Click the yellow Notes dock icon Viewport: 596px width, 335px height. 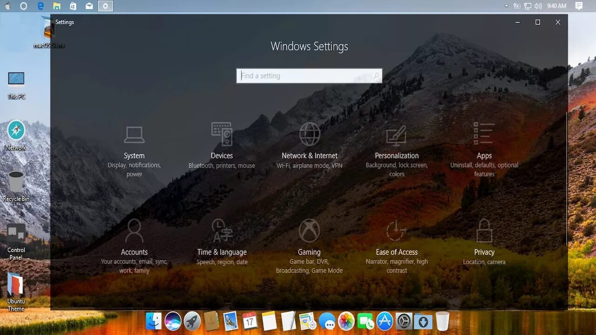pyautogui.click(x=269, y=321)
